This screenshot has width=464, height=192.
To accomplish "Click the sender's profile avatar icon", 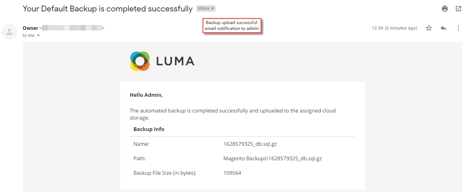I will [x=9, y=31].
